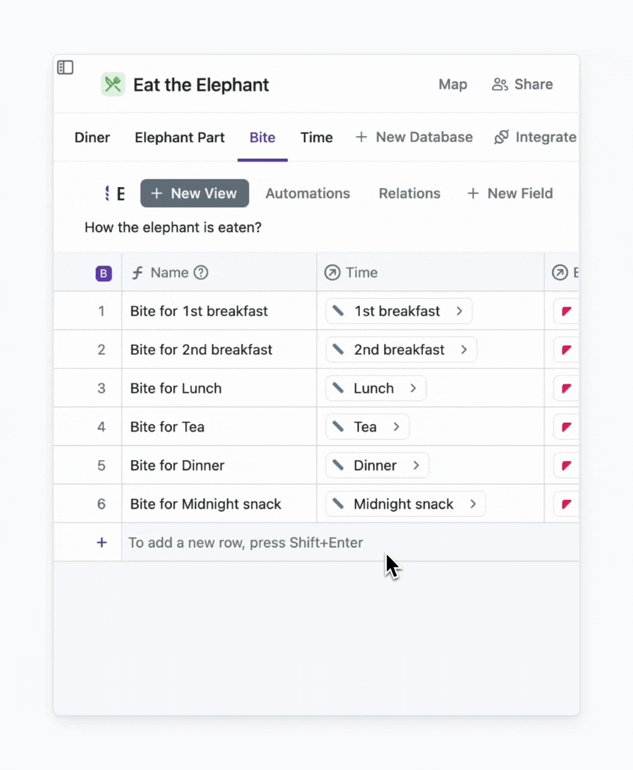Click the fork-and-knife workspace icon
The image size is (633, 770).
(x=113, y=84)
